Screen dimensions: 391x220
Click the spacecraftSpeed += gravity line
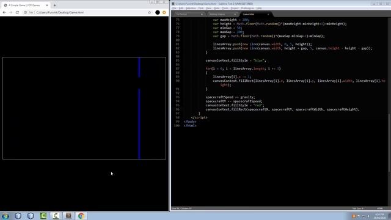[x=230, y=97]
